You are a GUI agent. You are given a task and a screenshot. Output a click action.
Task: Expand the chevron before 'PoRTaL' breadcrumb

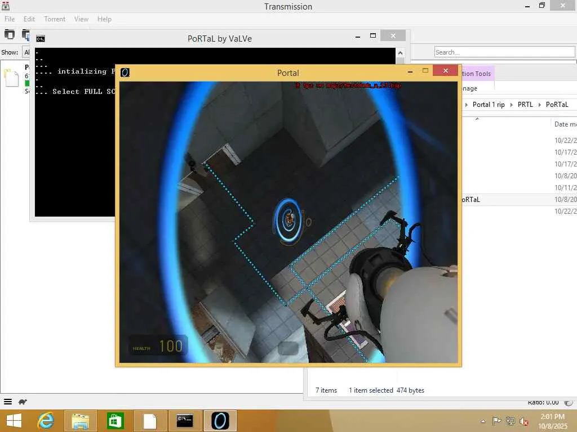539,105
